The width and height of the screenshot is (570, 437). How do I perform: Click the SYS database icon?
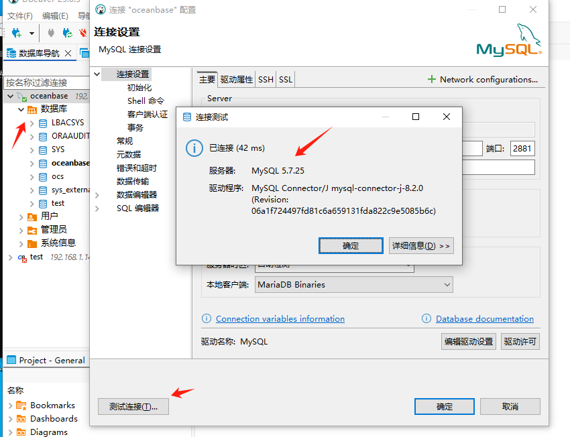(x=43, y=150)
